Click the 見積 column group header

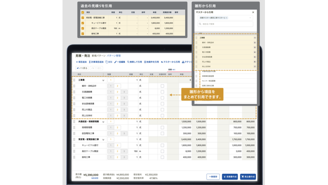(x=170, y=69)
